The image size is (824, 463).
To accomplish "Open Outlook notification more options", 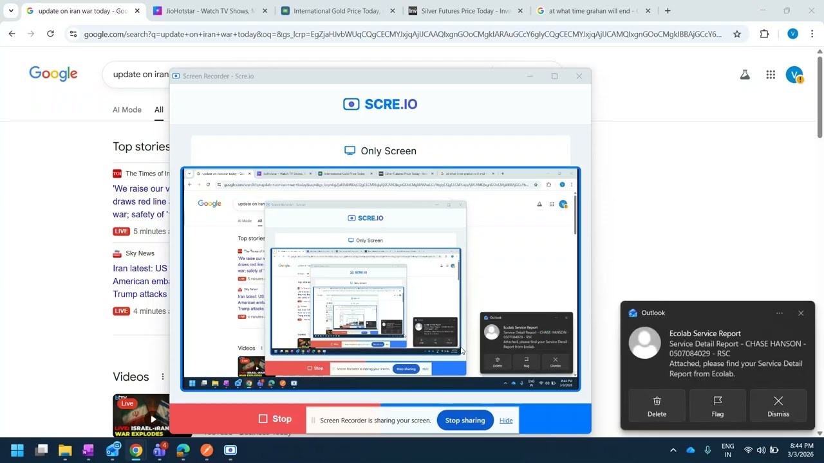I will (780, 313).
